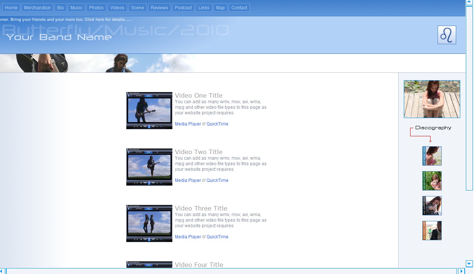Screen dimensions: 474x274
Task: Open the Home navigation page
Action: click(11, 7)
